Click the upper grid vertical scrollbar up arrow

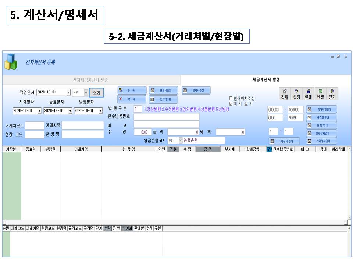pyautogui.click(x=349, y=149)
